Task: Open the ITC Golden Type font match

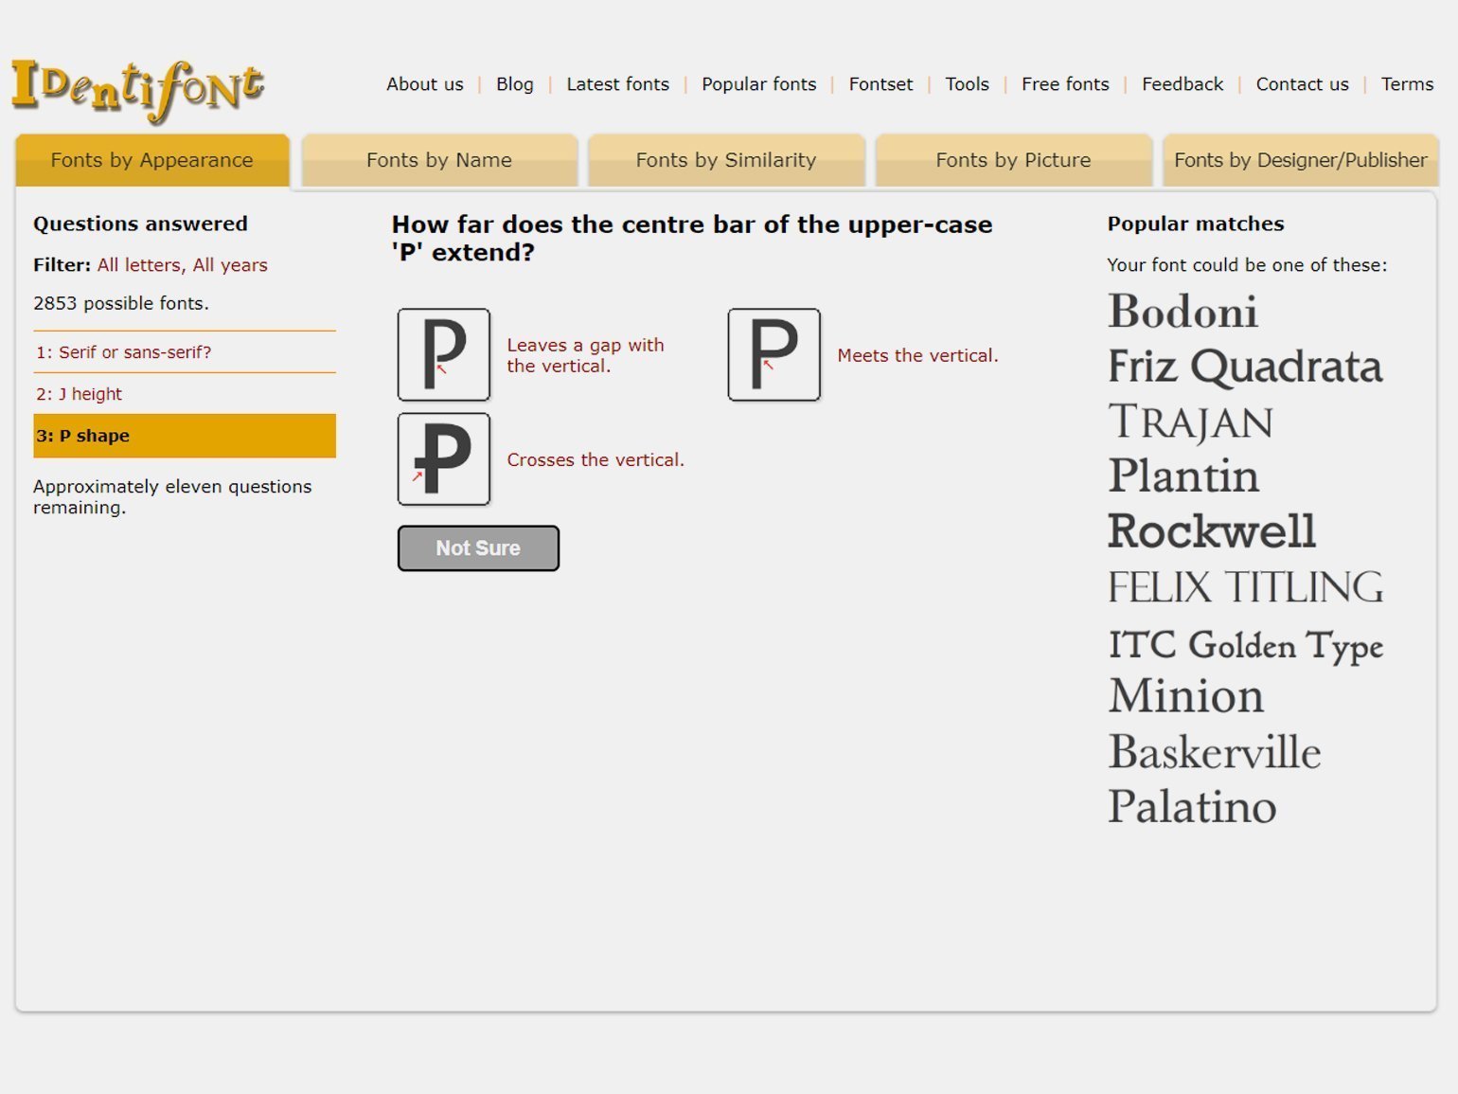Action: [x=1246, y=645]
